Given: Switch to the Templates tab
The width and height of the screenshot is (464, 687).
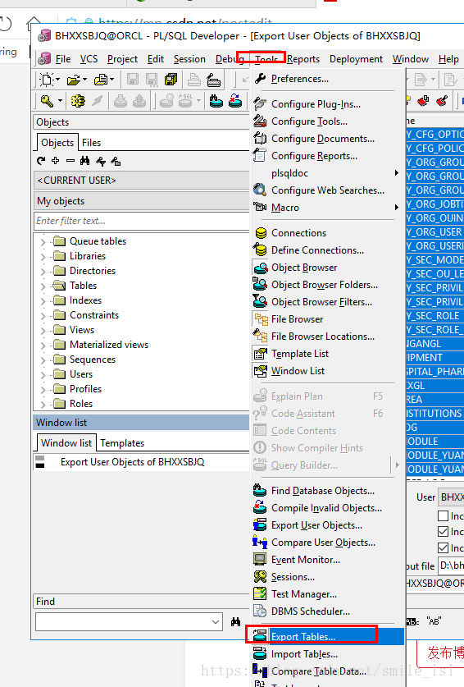Looking at the screenshot, I should tap(122, 443).
